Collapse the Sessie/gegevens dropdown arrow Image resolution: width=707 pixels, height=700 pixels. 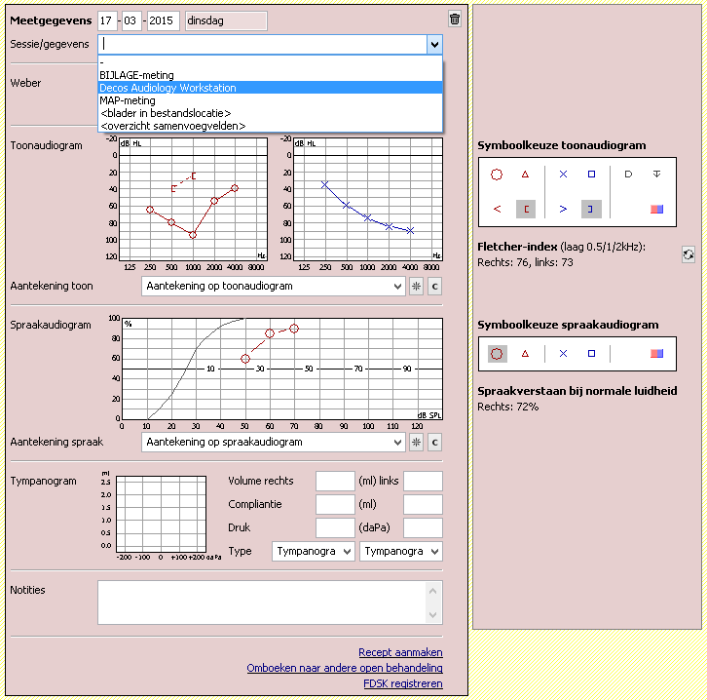pyautogui.click(x=434, y=45)
